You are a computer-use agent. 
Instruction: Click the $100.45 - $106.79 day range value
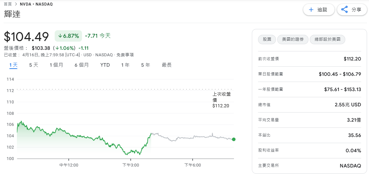pyautogui.click(x=340, y=74)
